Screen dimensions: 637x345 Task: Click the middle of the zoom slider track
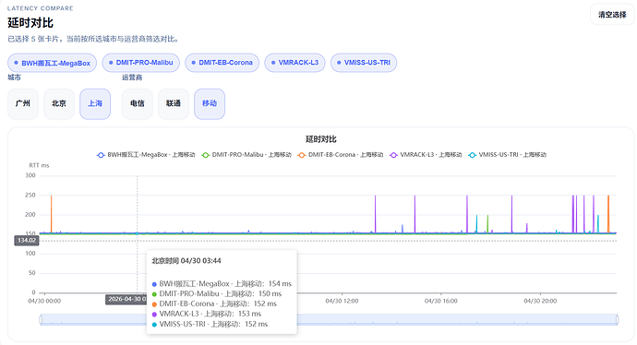[329, 320]
